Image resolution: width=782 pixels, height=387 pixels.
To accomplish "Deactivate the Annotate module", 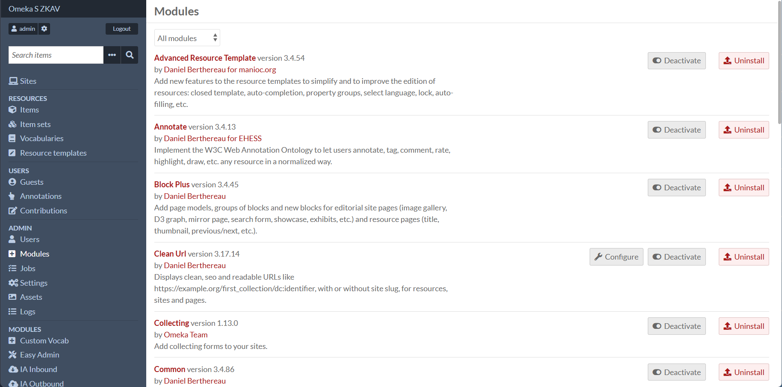I will click(x=676, y=130).
